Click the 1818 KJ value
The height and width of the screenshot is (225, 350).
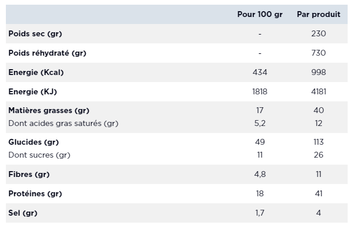[x=260, y=91]
